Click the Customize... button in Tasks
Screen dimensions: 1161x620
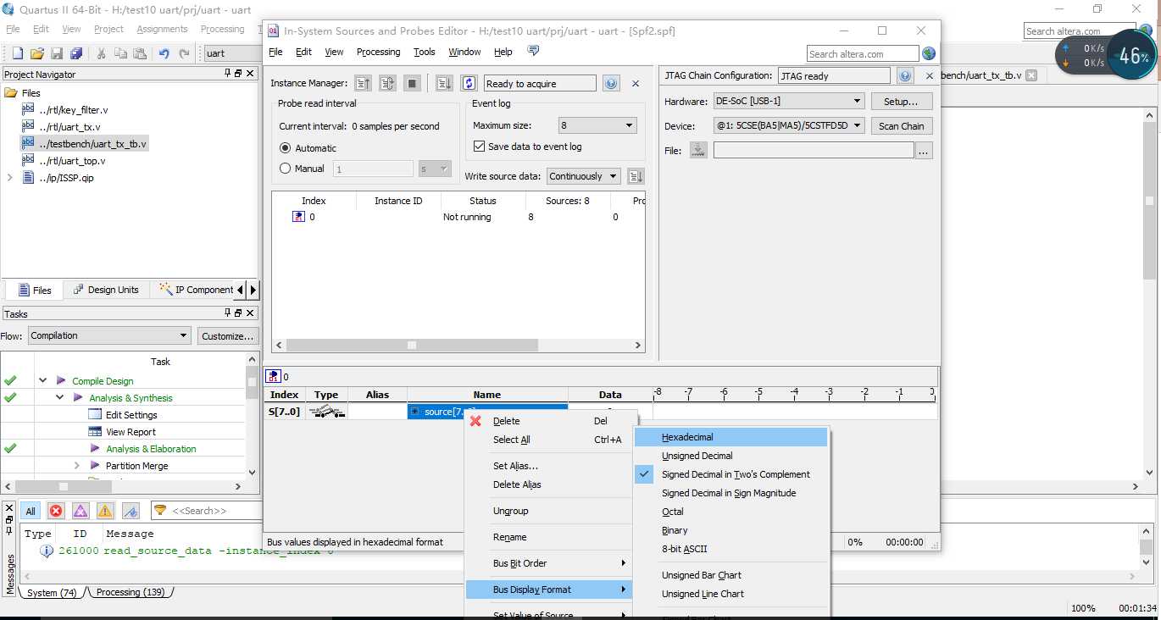[227, 335]
